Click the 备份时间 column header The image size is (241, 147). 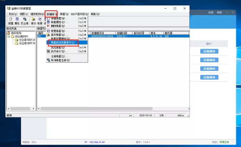point(141,33)
